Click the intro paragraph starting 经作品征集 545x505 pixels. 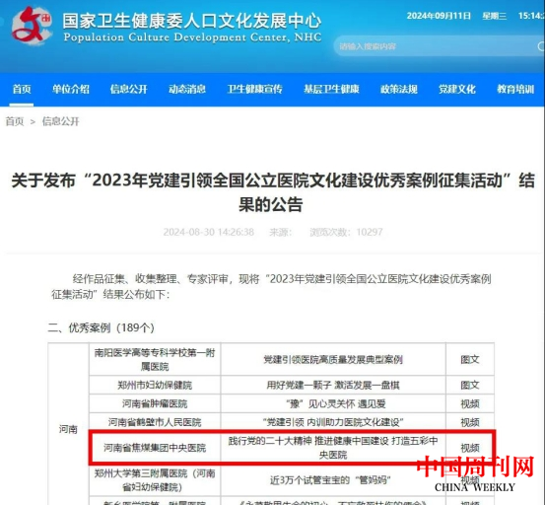tap(271, 287)
